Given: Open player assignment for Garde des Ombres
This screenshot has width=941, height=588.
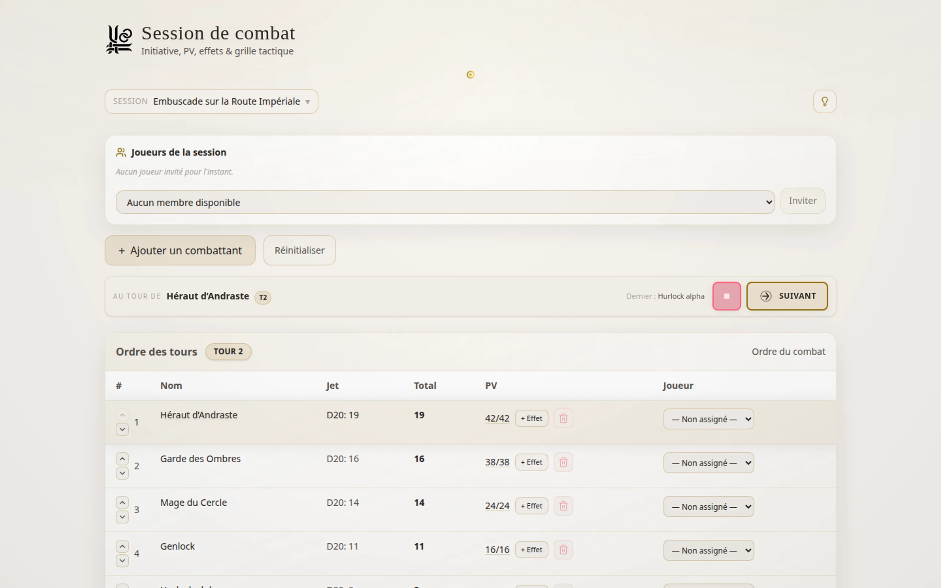Looking at the screenshot, I should (708, 463).
